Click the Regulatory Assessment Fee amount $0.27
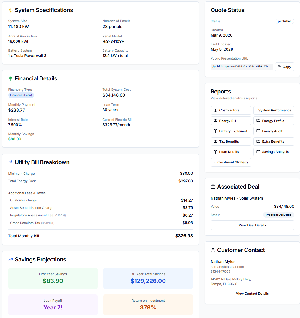This screenshot has height=318, width=300. [188, 215]
